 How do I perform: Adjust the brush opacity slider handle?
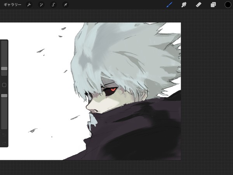point(4,96)
